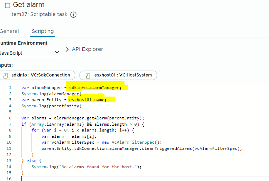Click Array.isArray(alarms) condition on line 7

57,124
